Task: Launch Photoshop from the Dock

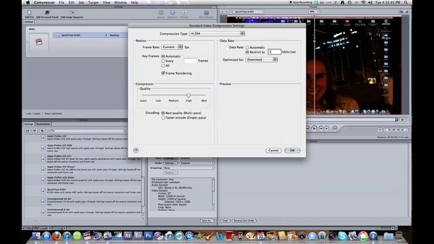Action: click(x=148, y=236)
